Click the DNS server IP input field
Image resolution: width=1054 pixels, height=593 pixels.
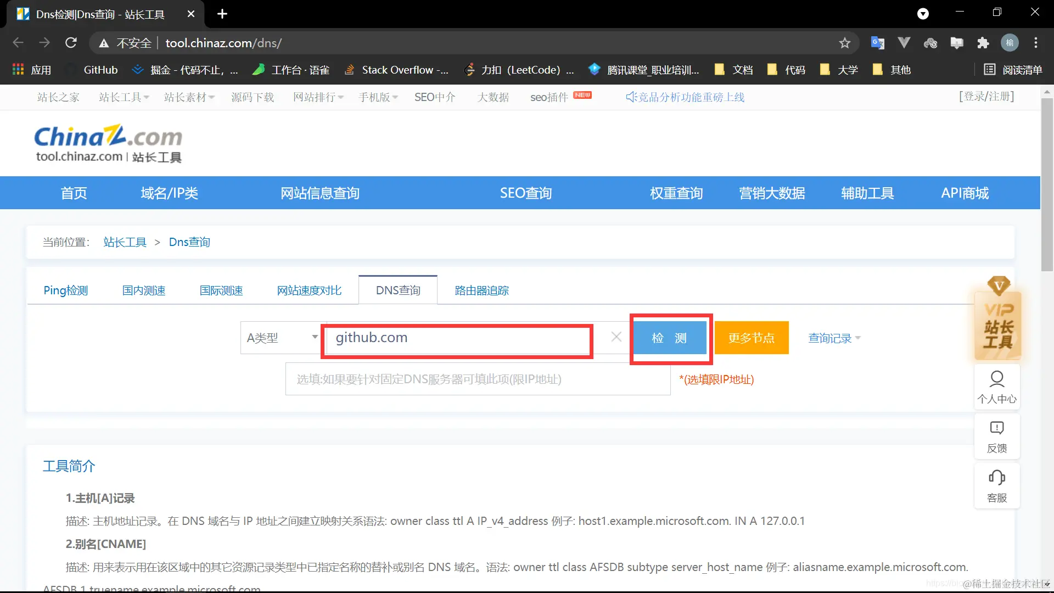point(478,379)
